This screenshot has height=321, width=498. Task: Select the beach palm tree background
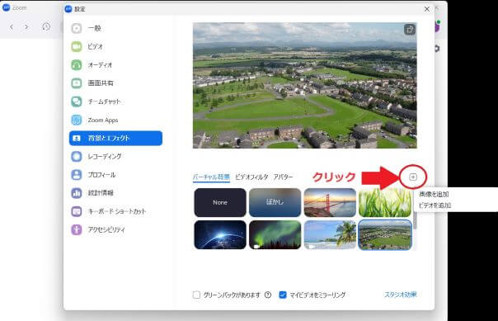point(330,234)
